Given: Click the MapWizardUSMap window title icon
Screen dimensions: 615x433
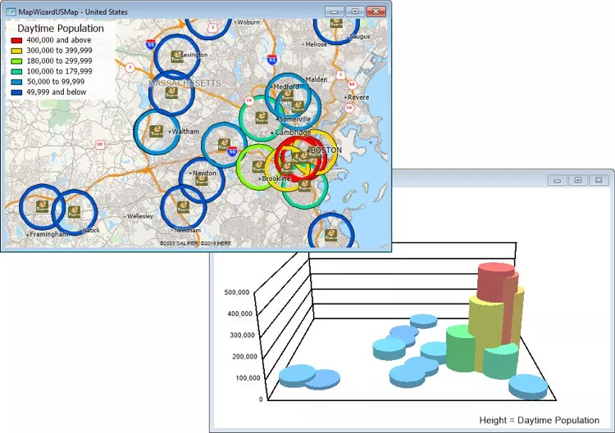Looking at the screenshot, I should click(x=10, y=12).
